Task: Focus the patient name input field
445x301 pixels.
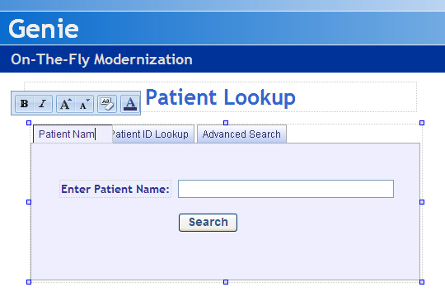Action: click(x=286, y=189)
